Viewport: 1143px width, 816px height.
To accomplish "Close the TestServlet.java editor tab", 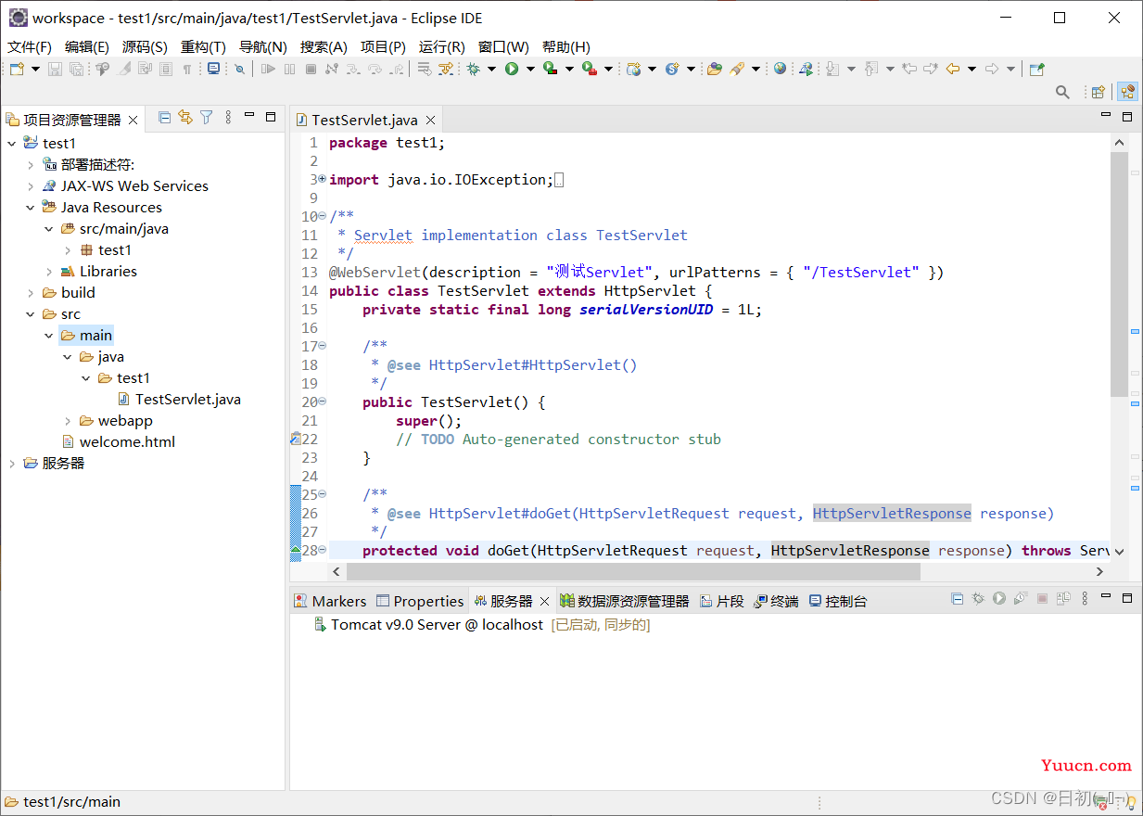I will click(430, 120).
